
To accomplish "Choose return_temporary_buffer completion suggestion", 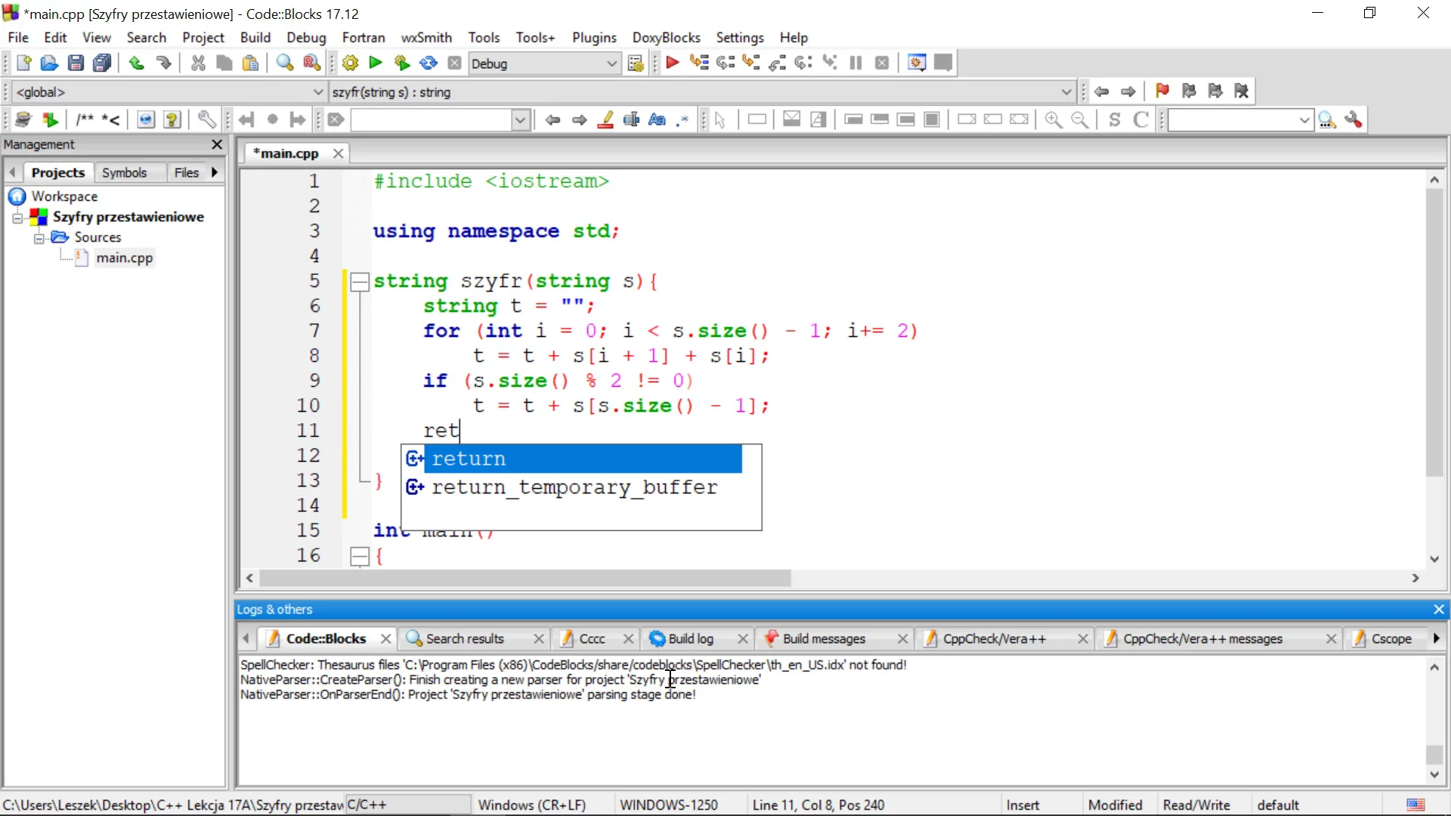I will (574, 487).
